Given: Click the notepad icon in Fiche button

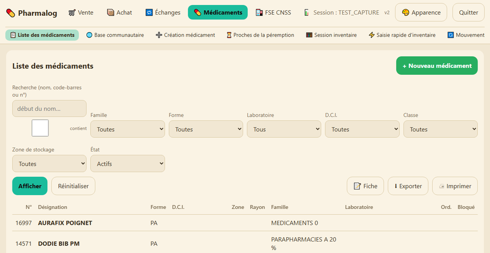Looking at the screenshot, I should [x=357, y=186].
